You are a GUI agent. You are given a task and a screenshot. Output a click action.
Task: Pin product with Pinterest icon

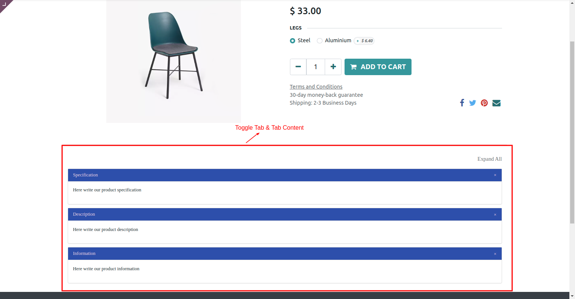(484, 103)
